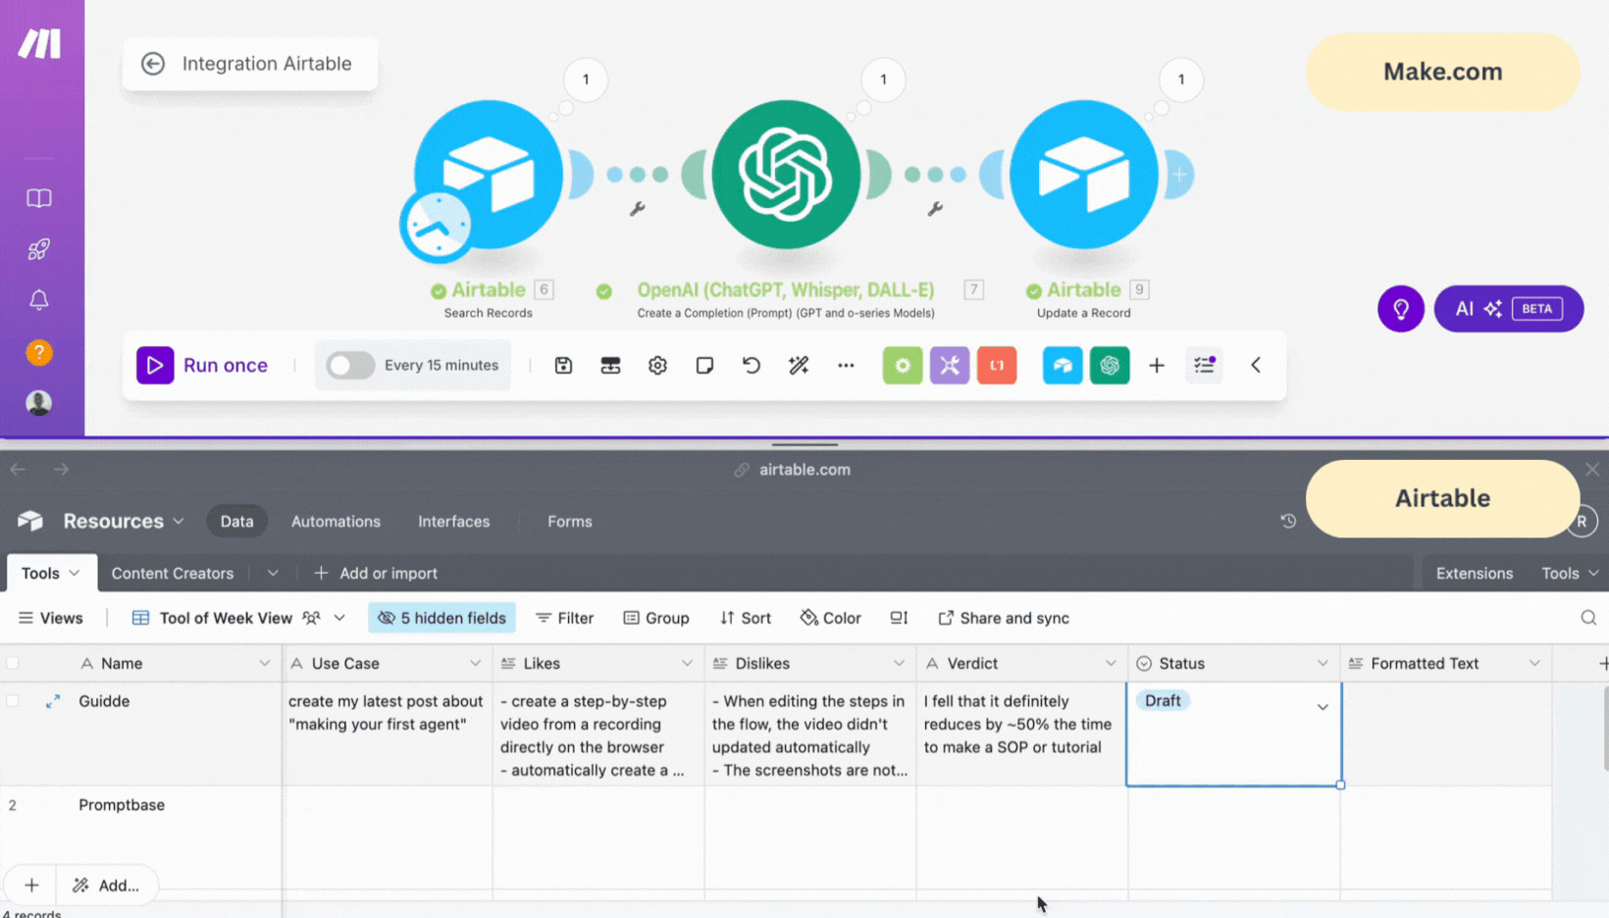Open the red text parser icon
The height and width of the screenshot is (918, 1609).
point(997,366)
